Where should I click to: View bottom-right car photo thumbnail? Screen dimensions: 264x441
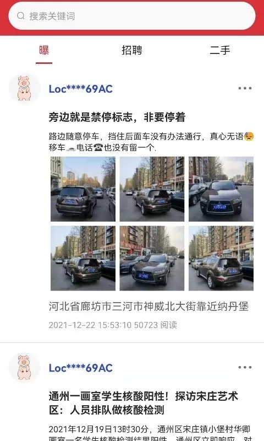click(x=221, y=258)
